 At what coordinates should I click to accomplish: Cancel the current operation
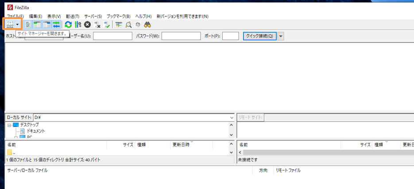click(x=87, y=25)
